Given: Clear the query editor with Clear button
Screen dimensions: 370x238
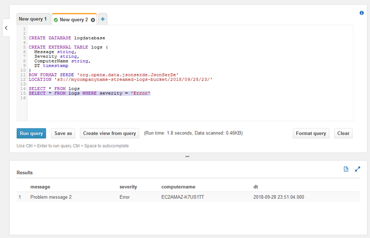Looking at the screenshot, I should [x=343, y=133].
